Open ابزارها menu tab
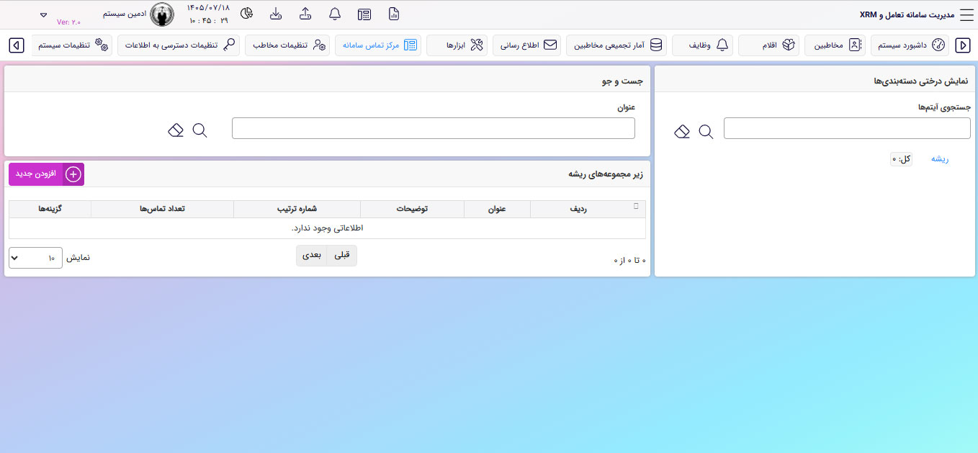Image resolution: width=978 pixels, height=453 pixels. (457, 45)
